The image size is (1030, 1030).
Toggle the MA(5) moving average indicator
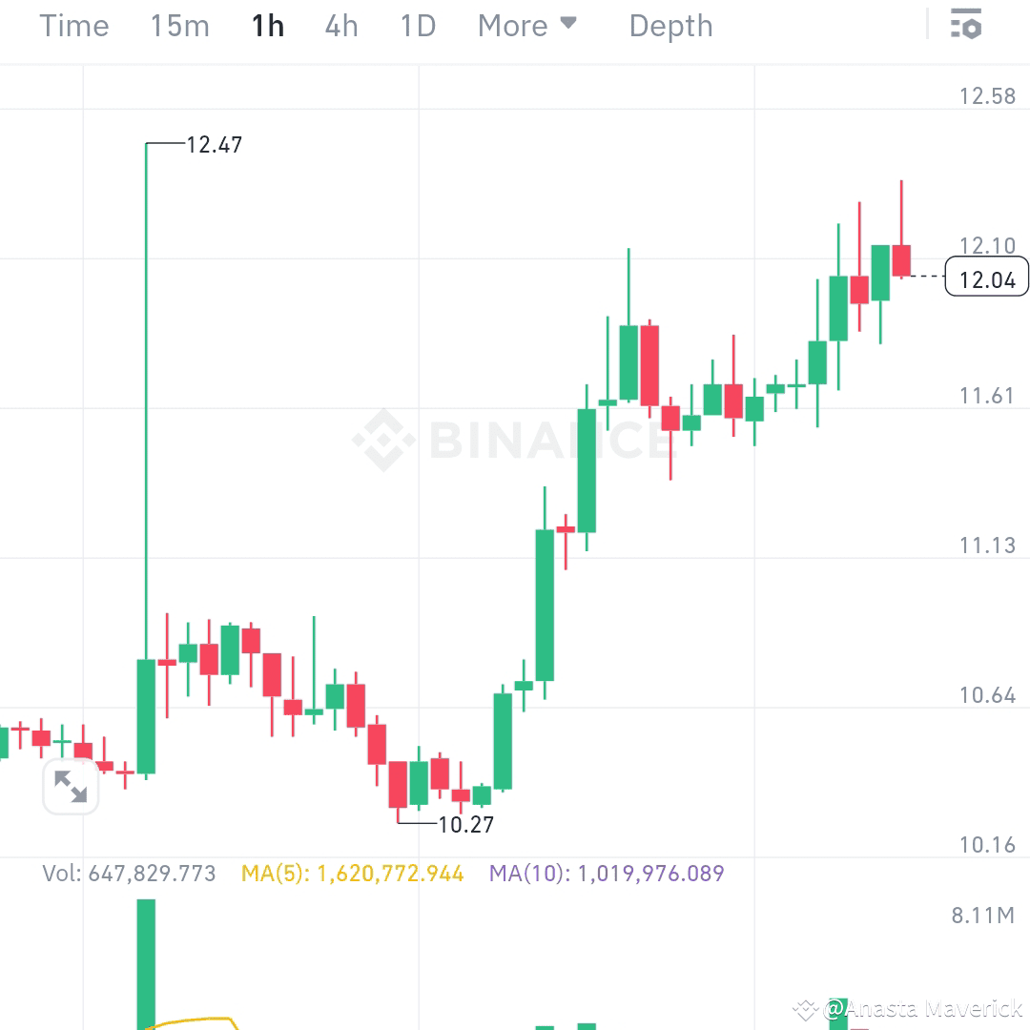(343, 872)
